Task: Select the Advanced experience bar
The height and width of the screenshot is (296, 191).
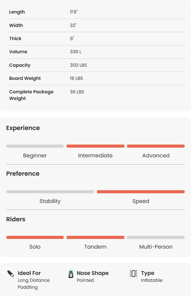Action: tap(156, 146)
